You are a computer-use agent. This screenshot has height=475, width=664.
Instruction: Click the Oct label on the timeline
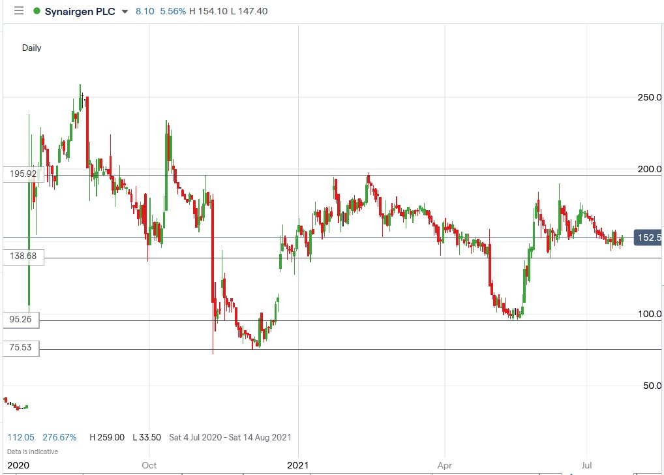click(x=149, y=465)
